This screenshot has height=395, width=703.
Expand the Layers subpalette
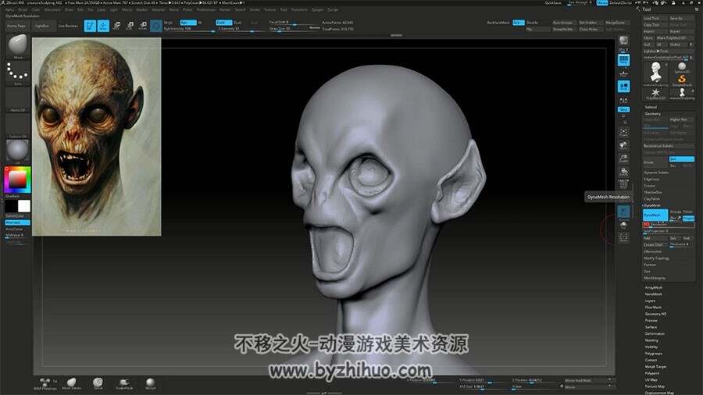click(x=650, y=301)
